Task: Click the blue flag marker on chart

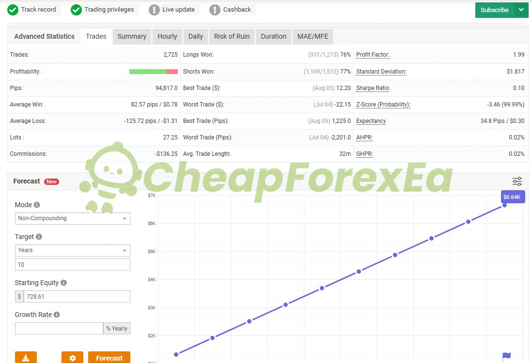Action: 506,356
